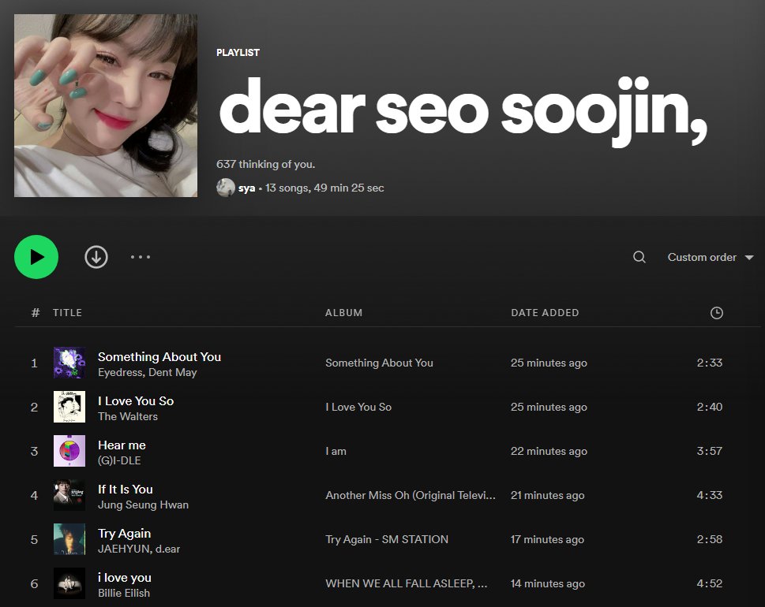Open the playlist cover image
This screenshot has height=607, width=765.
point(106,105)
